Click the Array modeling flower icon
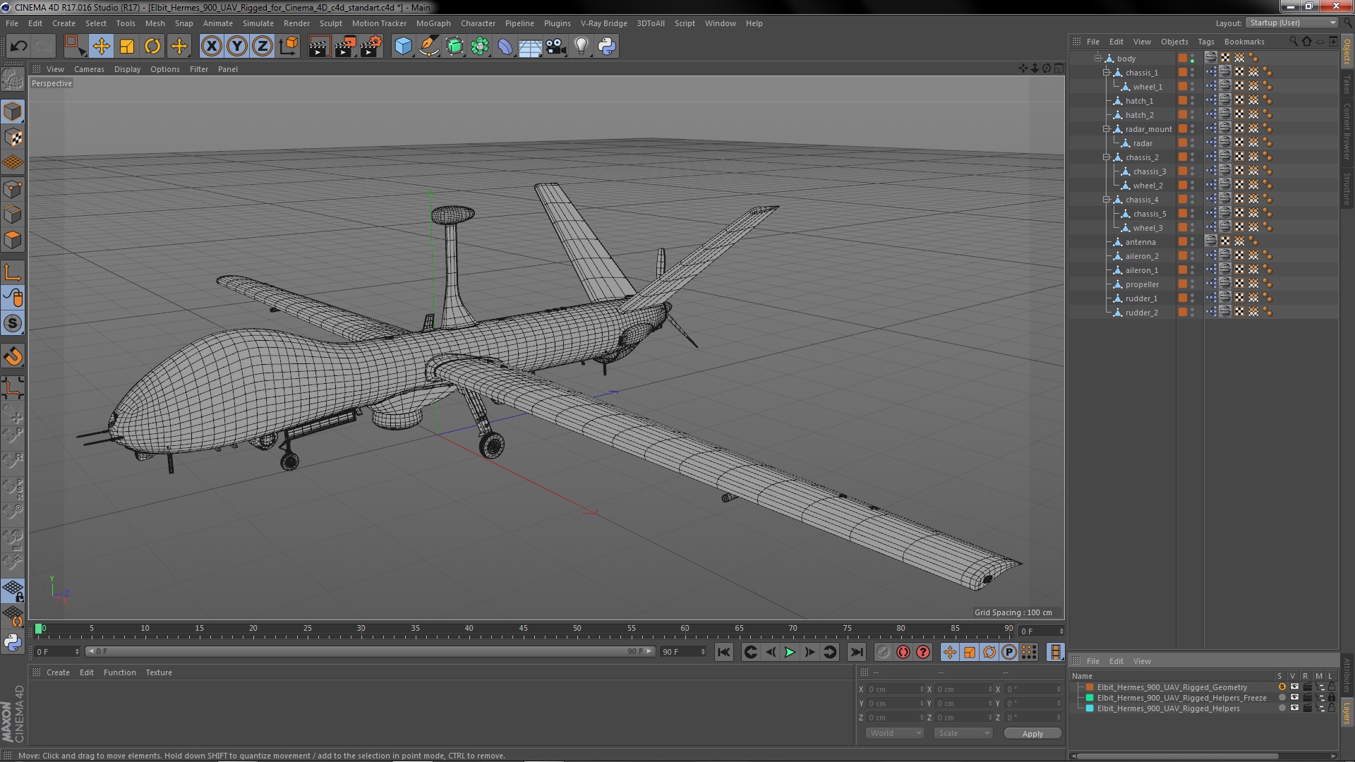The width and height of the screenshot is (1355, 762). (x=480, y=47)
